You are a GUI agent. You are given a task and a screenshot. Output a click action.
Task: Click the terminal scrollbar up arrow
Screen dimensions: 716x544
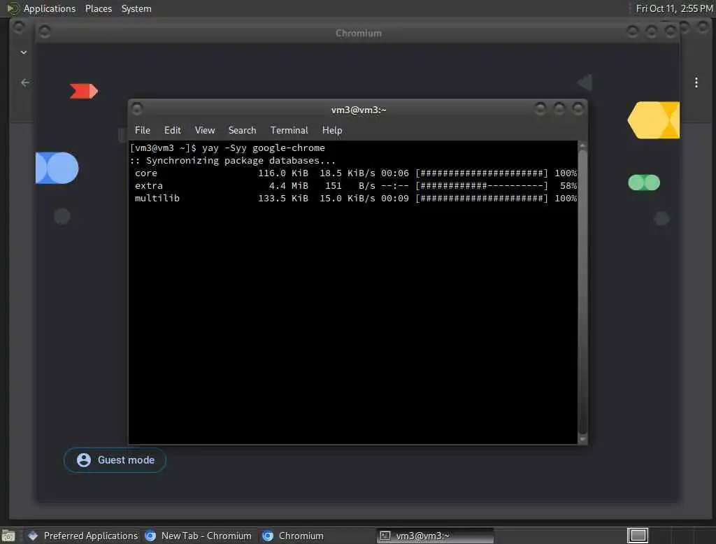tap(582, 145)
